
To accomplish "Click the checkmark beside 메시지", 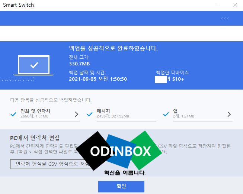I will click(90, 114).
